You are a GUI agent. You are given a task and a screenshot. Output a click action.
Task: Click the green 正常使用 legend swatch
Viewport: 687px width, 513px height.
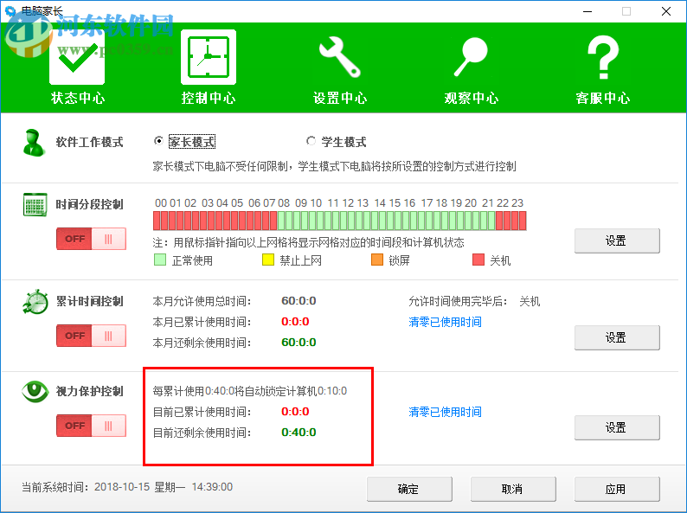click(160, 260)
